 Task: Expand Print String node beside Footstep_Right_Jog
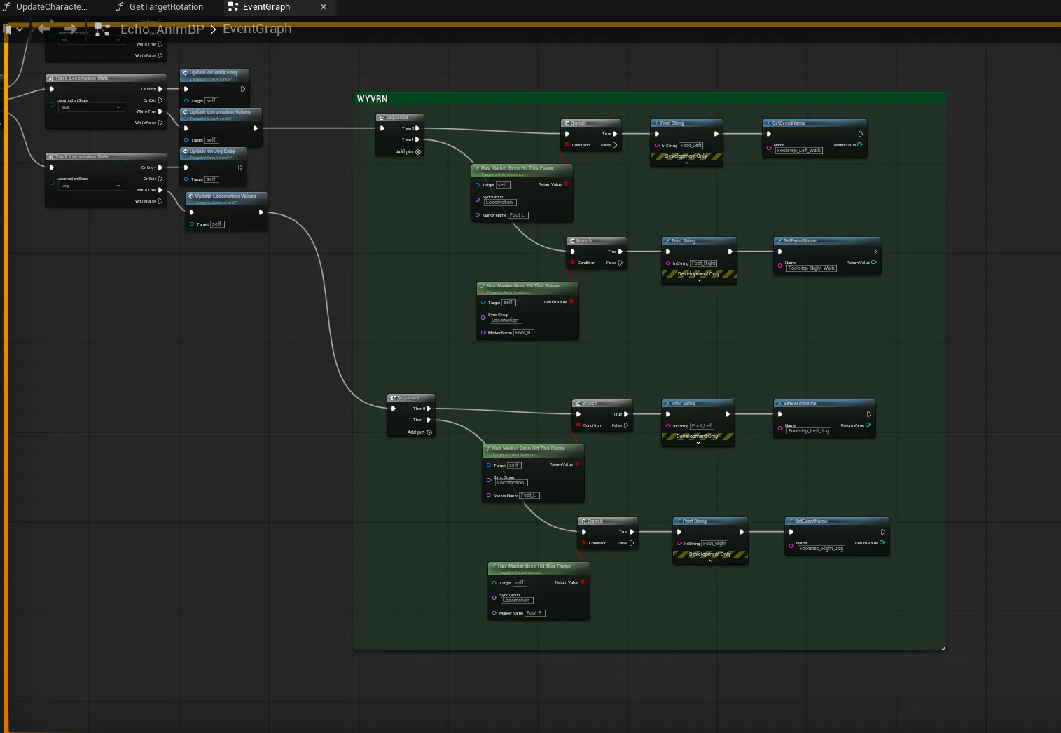coord(710,561)
